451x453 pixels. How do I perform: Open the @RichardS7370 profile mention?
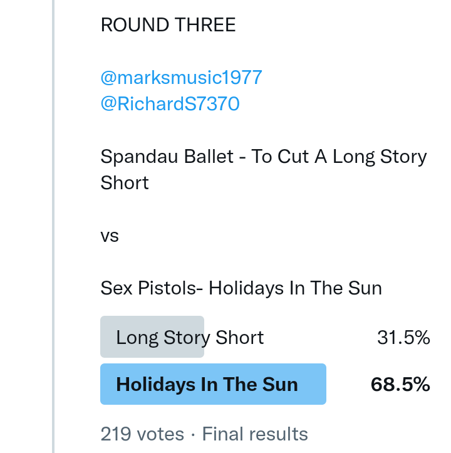point(170,103)
